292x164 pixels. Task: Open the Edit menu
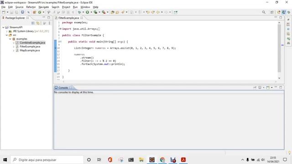point(10,7)
